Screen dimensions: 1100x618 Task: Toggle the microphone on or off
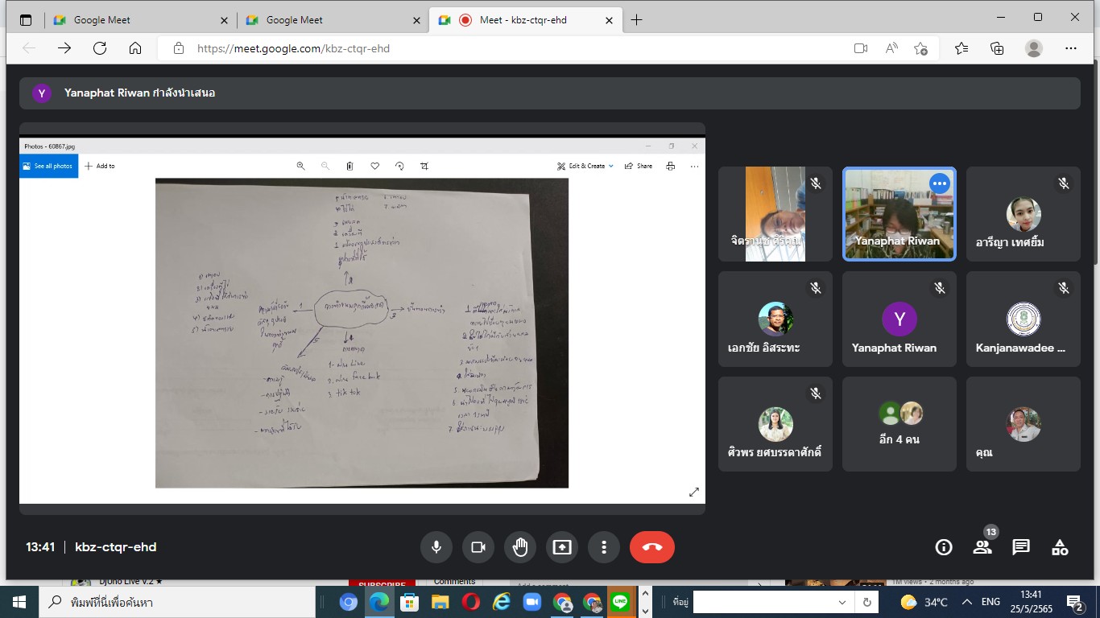tap(436, 547)
